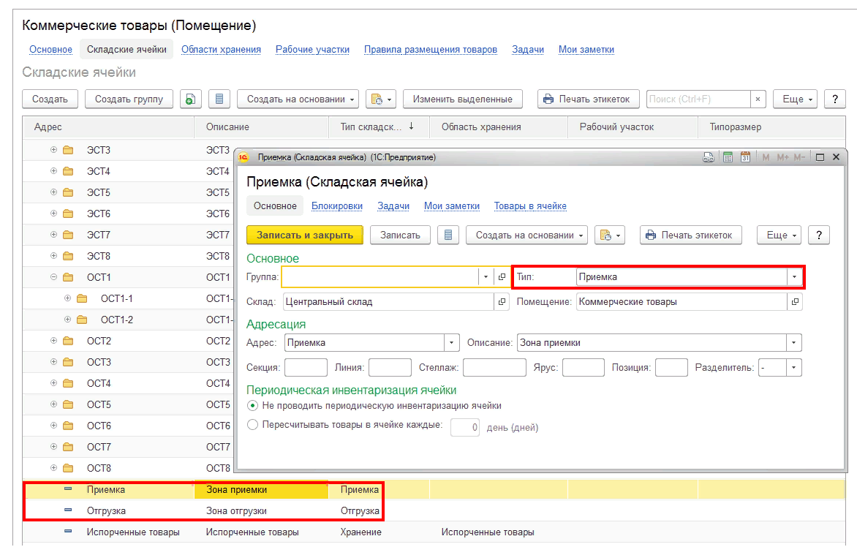Click the printer icon in dialog title bar

(x=708, y=157)
